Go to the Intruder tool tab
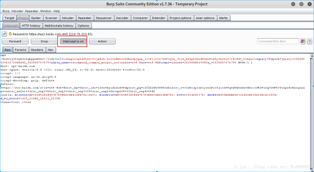314x172 pixels. (x=68, y=18)
